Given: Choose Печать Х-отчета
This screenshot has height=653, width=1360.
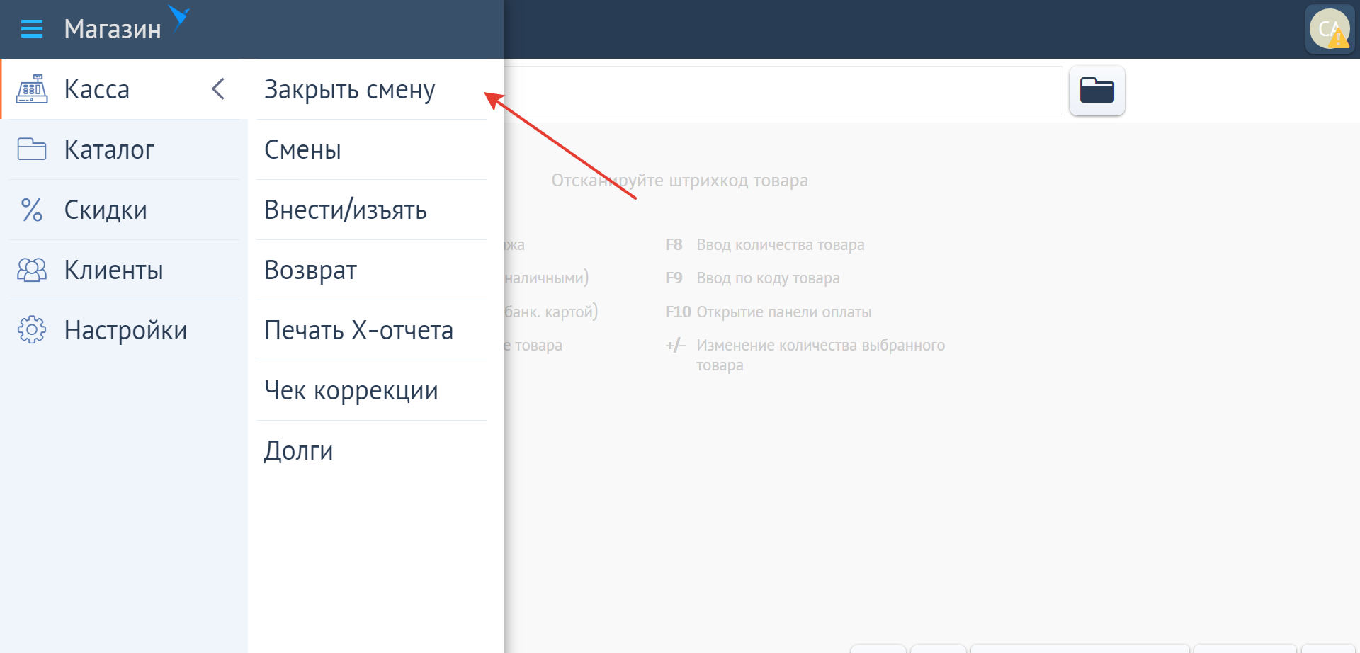Looking at the screenshot, I should click(373, 330).
